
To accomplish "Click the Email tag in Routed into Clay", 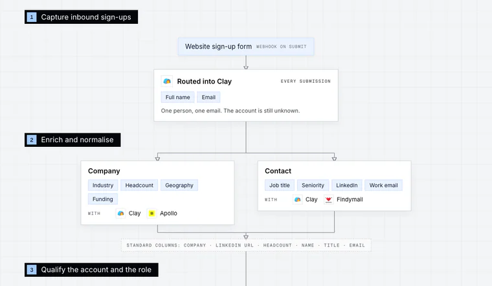I will (x=208, y=97).
